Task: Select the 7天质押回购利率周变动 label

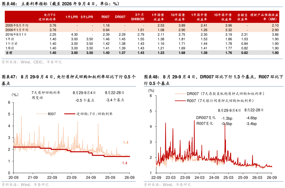Action: coord(46,95)
